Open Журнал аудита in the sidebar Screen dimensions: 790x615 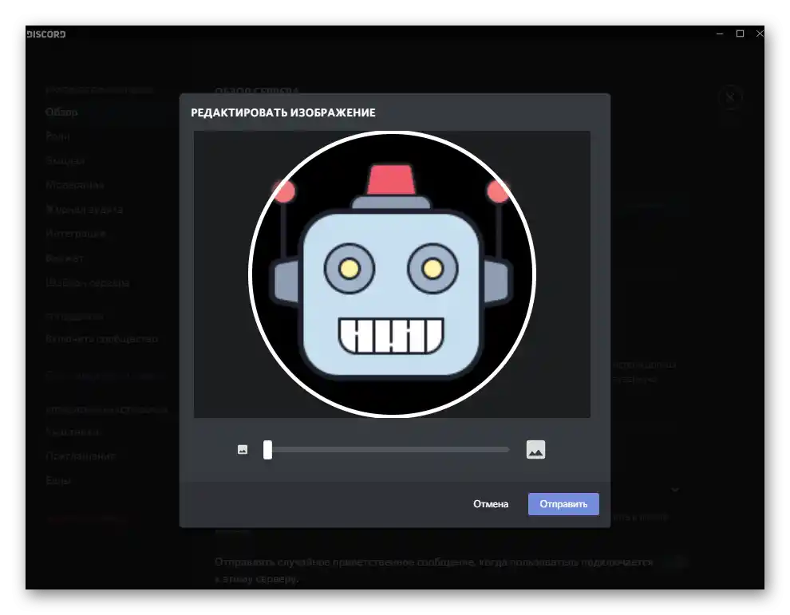pyautogui.click(x=84, y=209)
